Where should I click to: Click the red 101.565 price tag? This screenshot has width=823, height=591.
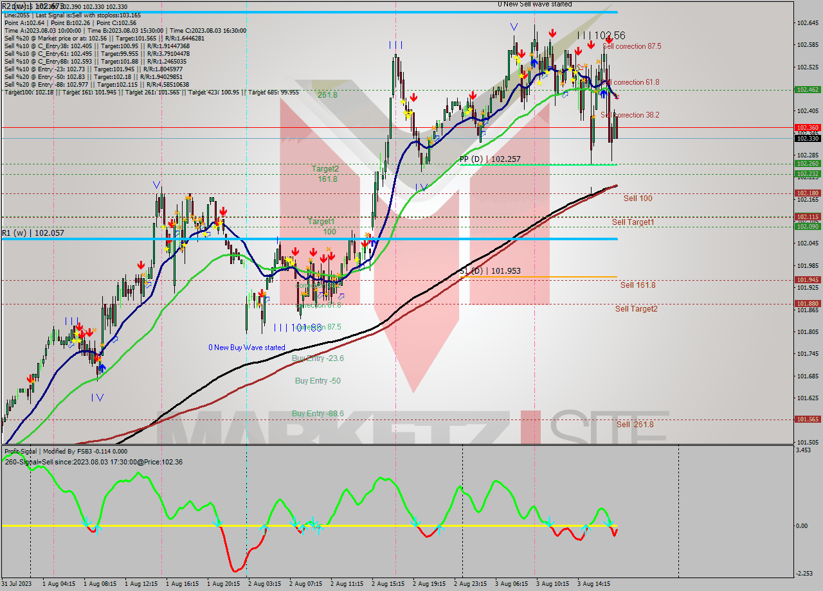coord(807,419)
